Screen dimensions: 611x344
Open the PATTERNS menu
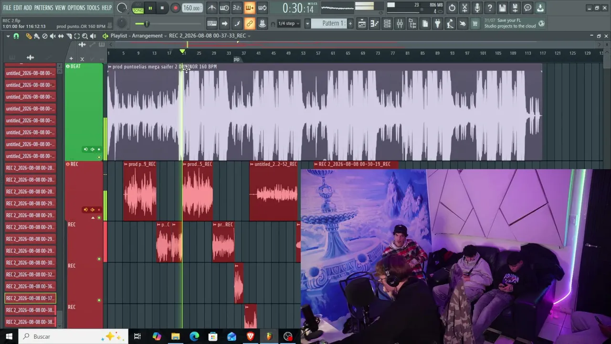click(43, 8)
